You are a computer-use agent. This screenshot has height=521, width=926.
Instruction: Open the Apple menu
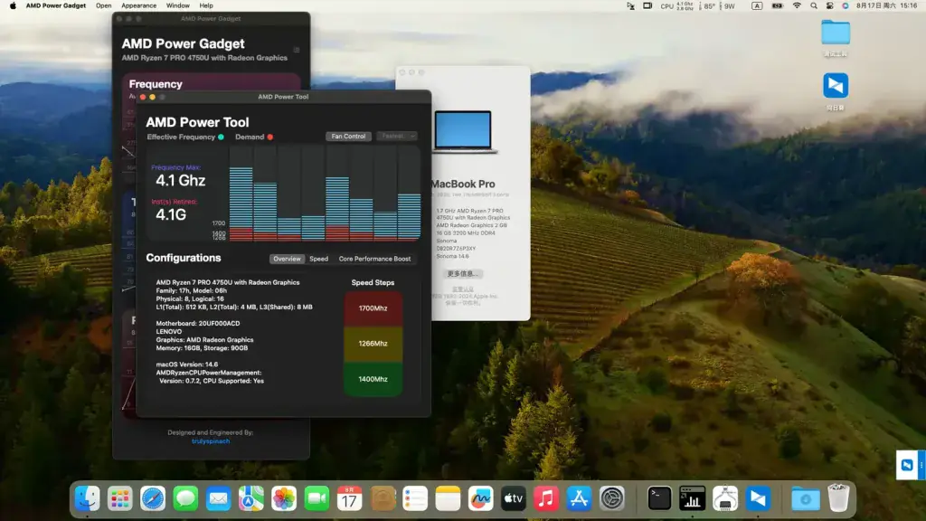tap(13, 5)
